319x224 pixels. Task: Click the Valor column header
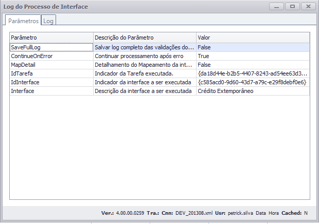[253, 38]
